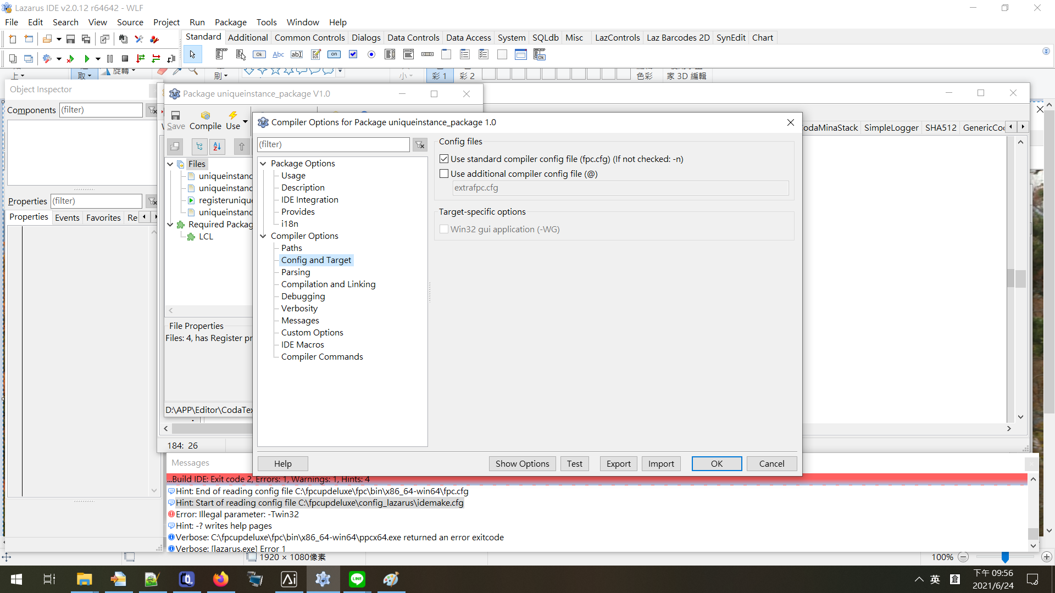1055x593 pixels.
Task: Click the Firefox icon on the taskbar
Action: (220, 579)
